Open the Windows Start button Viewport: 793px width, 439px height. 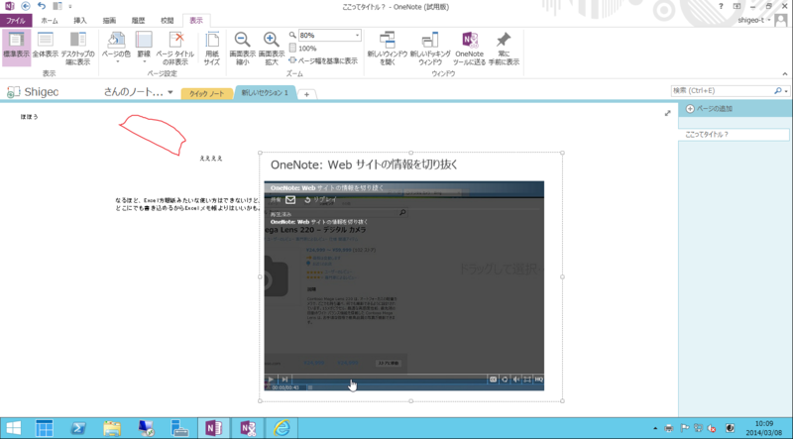pyautogui.click(x=13, y=428)
